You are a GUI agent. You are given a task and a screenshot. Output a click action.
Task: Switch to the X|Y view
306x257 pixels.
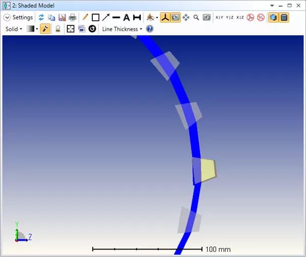coord(219,17)
